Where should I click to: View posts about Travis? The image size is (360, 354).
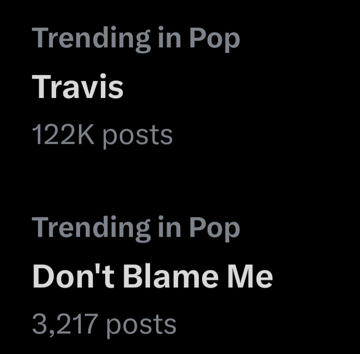coord(77,87)
